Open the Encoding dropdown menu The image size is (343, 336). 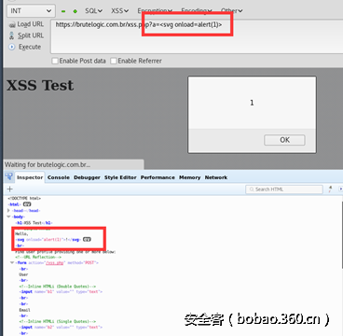point(197,11)
